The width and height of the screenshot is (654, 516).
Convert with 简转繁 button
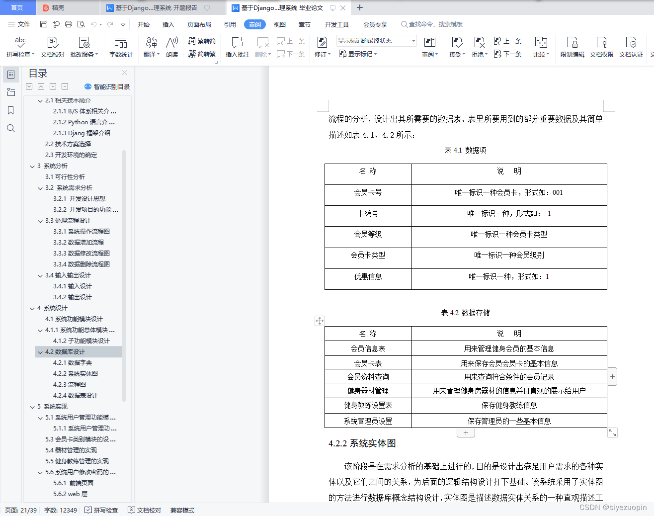202,54
